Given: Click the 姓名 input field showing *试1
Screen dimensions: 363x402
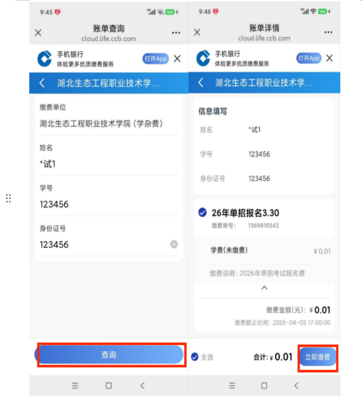Looking at the screenshot, I should [x=109, y=164].
